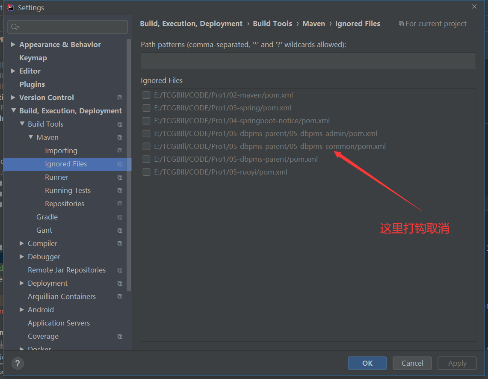Click the Apply button
The width and height of the screenshot is (488, 379).
[457, 363]
